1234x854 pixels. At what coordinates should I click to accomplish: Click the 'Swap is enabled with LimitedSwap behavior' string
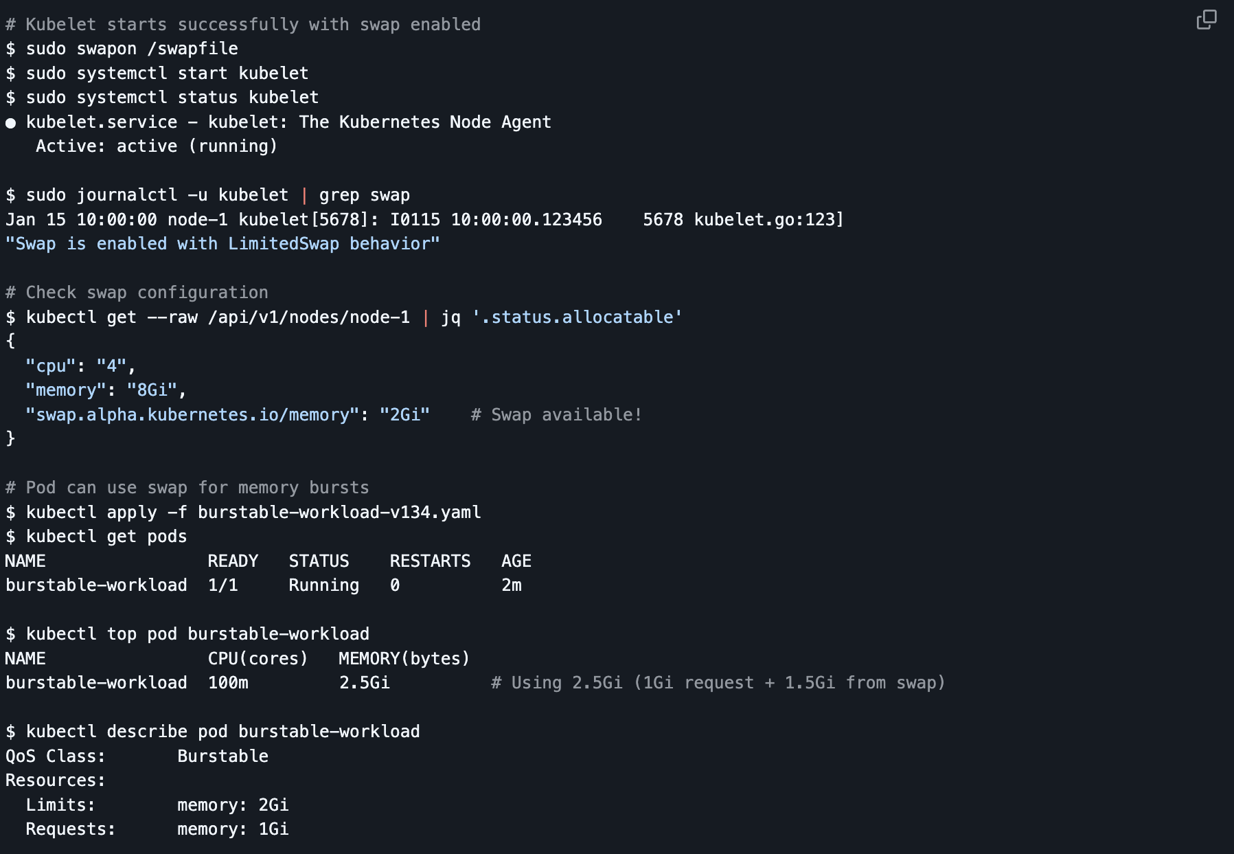tap(222, 244)
